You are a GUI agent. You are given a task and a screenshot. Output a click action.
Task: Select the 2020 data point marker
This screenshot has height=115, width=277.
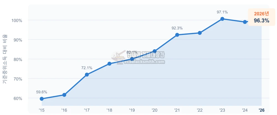pos(155,51)
